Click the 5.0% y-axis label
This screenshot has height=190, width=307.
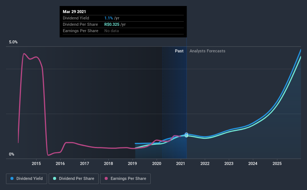(x=13, y=42)
